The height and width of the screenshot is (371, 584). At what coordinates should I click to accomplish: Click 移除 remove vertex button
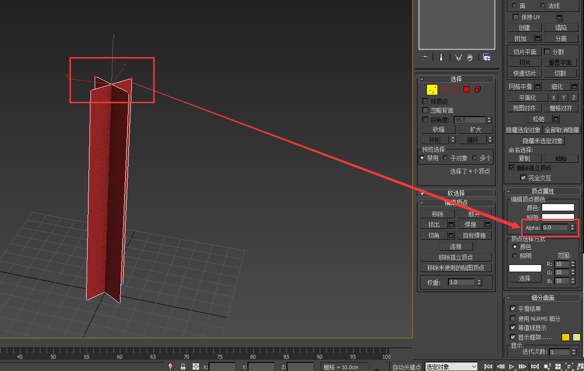coord(438,214)
